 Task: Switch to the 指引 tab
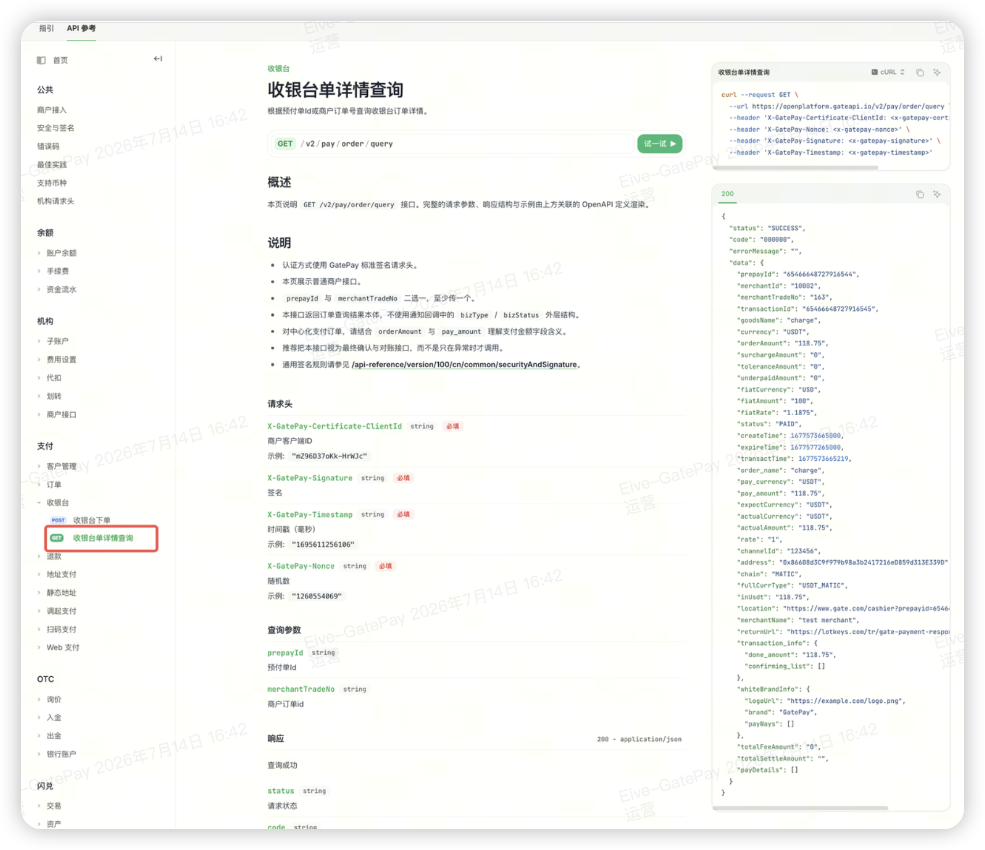46,28
